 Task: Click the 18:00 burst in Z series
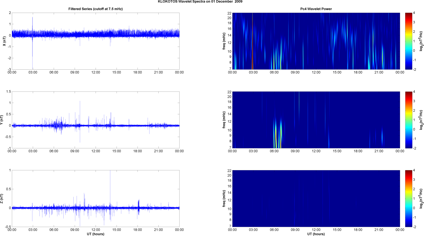pos(139,206)
